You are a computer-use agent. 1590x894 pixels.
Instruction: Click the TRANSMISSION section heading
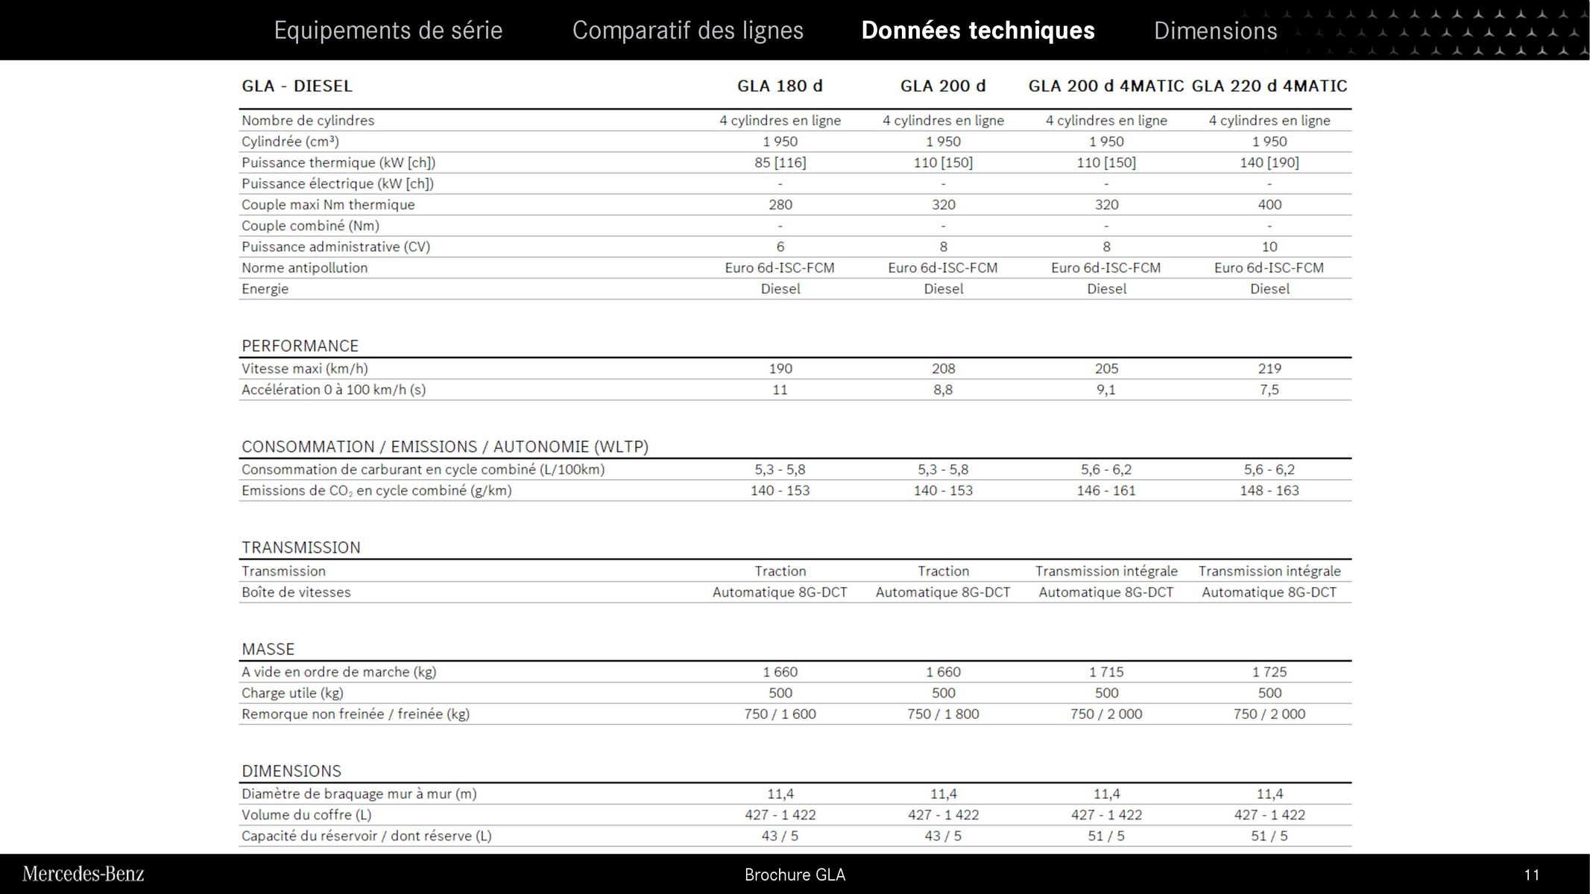pos(300,548)
